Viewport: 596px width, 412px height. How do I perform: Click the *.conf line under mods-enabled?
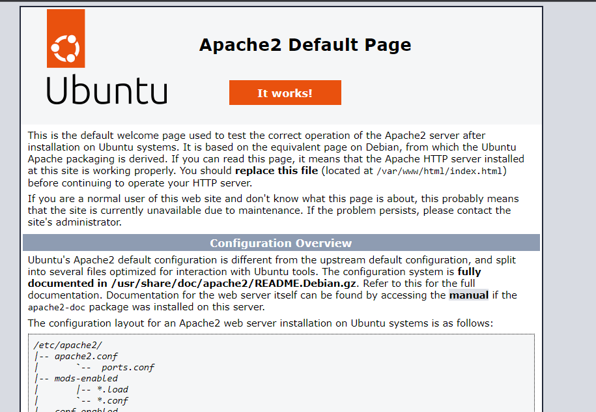pyautogui.click(x=113, y=400)
